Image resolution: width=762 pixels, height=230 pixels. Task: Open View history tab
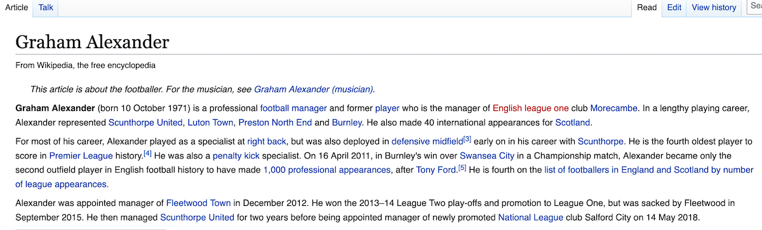pos(714,8)
